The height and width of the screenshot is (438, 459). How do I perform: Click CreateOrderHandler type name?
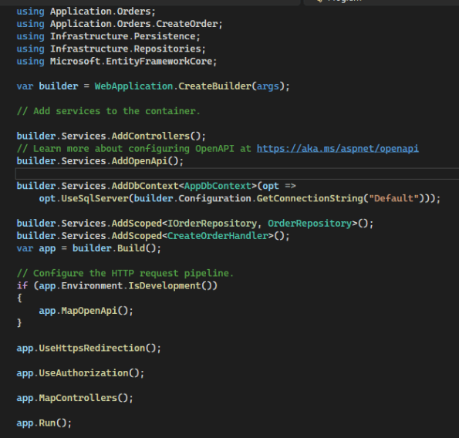218,236
